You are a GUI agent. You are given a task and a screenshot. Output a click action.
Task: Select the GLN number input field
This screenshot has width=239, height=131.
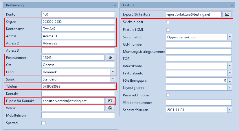pyautogui.click(x=198, y=44)
